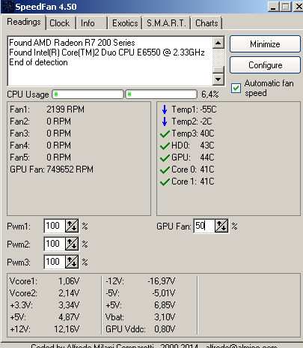This screenshot has height=348, width=303.
Task: Click the log scrollbar down arrow
Action: click(x=218, y=79)
